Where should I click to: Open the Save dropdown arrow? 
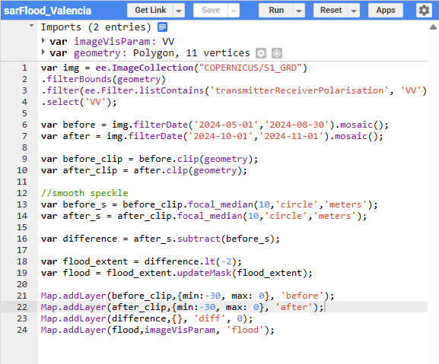[234, 11]
